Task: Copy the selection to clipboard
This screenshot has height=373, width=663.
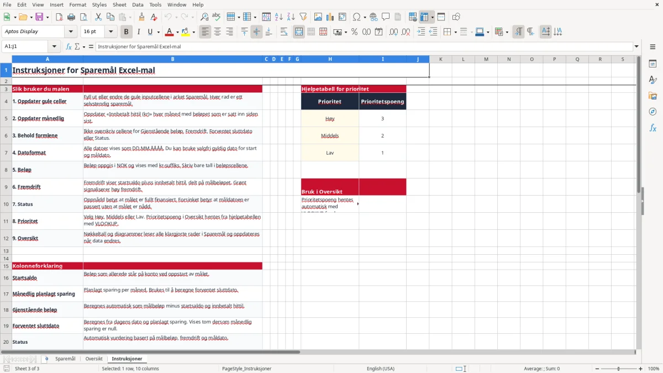Action: pyautogui.click(x=110, y=17)
